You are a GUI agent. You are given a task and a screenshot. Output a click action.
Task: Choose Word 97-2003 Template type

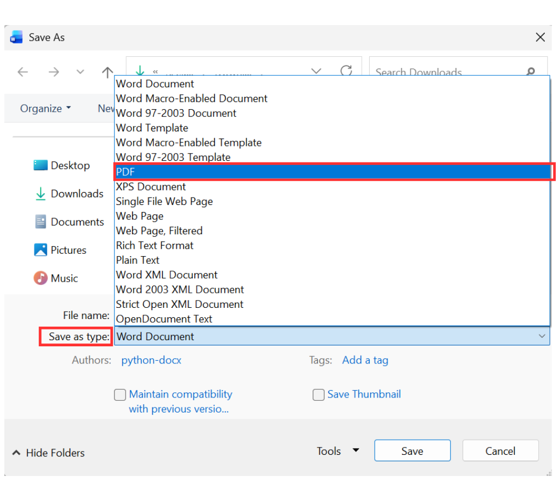tap(332, 157)
